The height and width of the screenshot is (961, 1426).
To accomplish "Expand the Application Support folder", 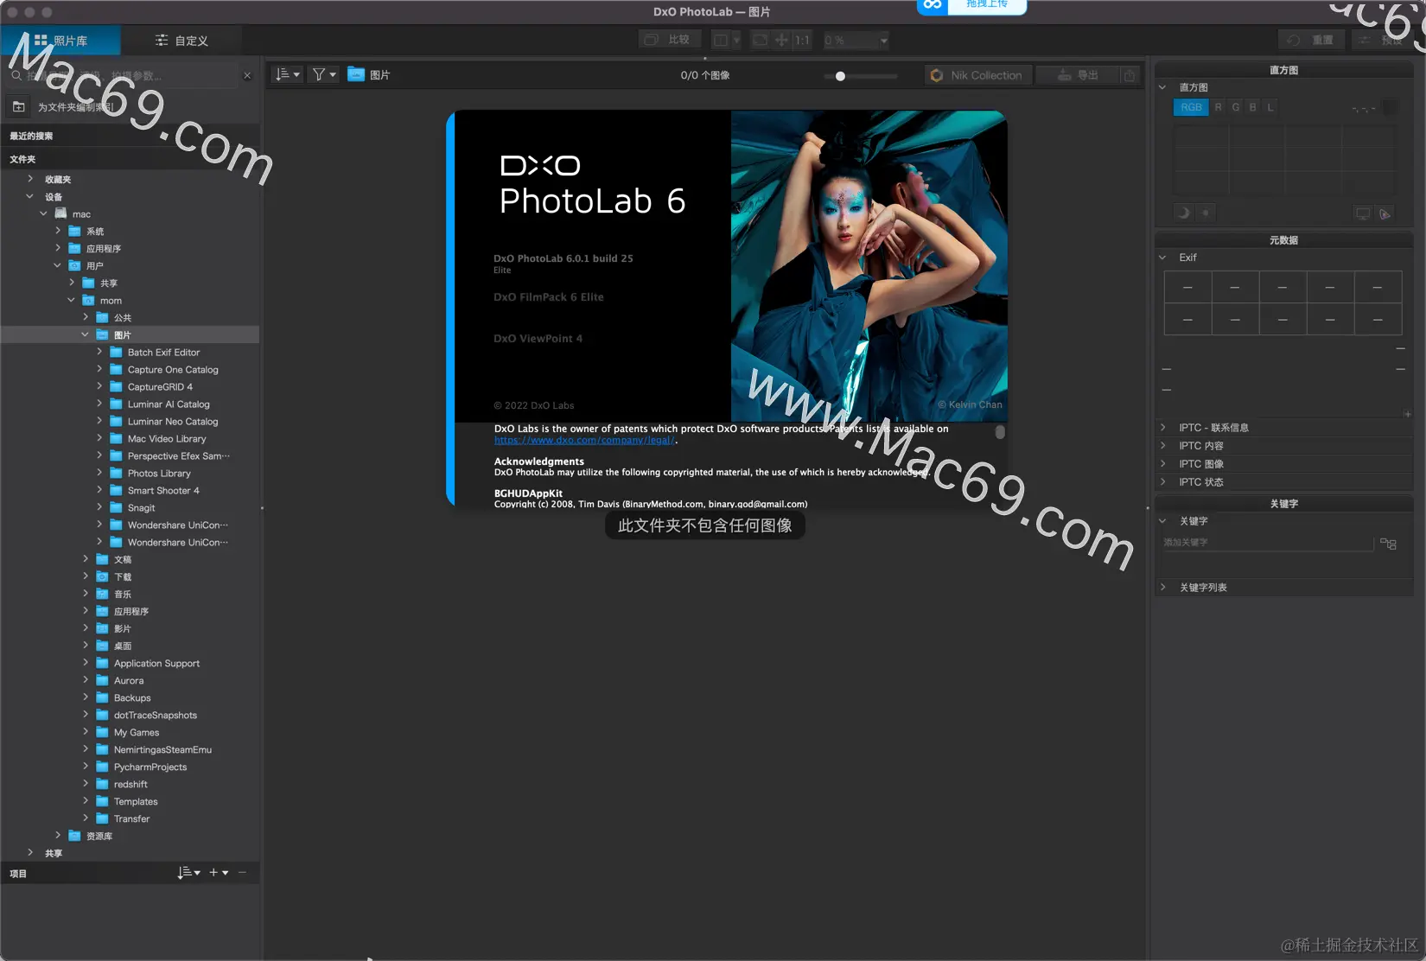I will (x=86, y=663).
